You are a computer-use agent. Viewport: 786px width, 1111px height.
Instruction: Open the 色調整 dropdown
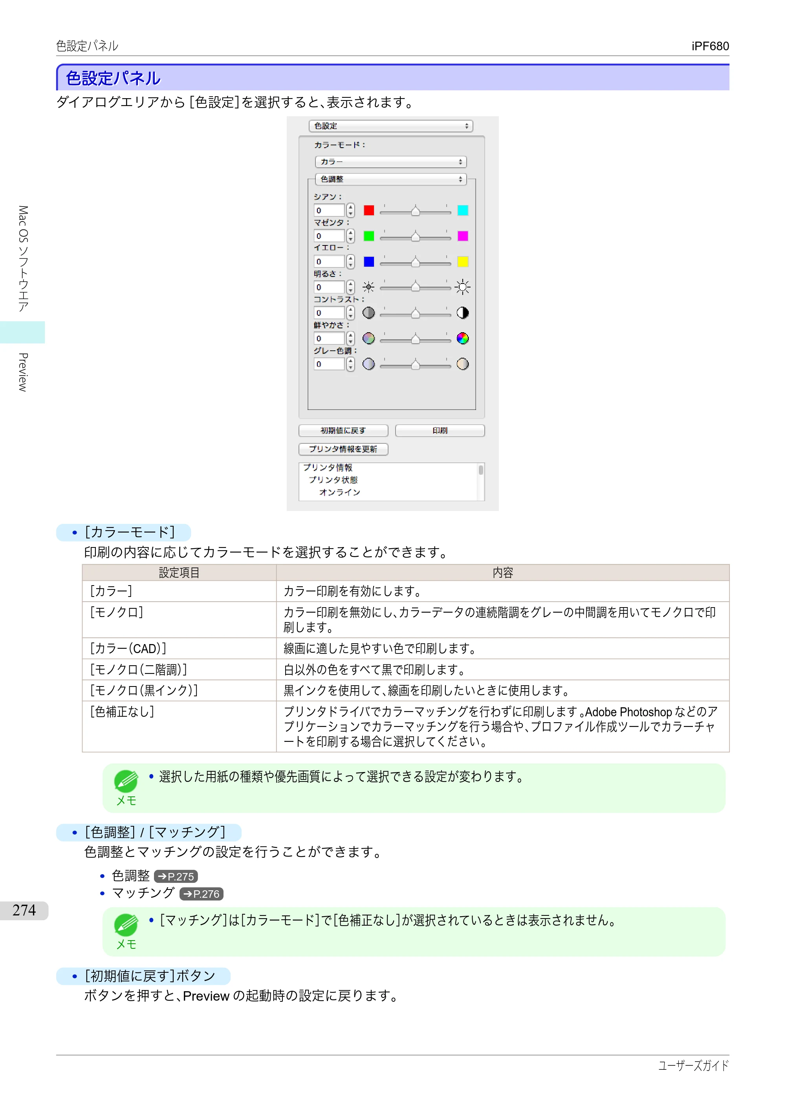pos(390,179)
